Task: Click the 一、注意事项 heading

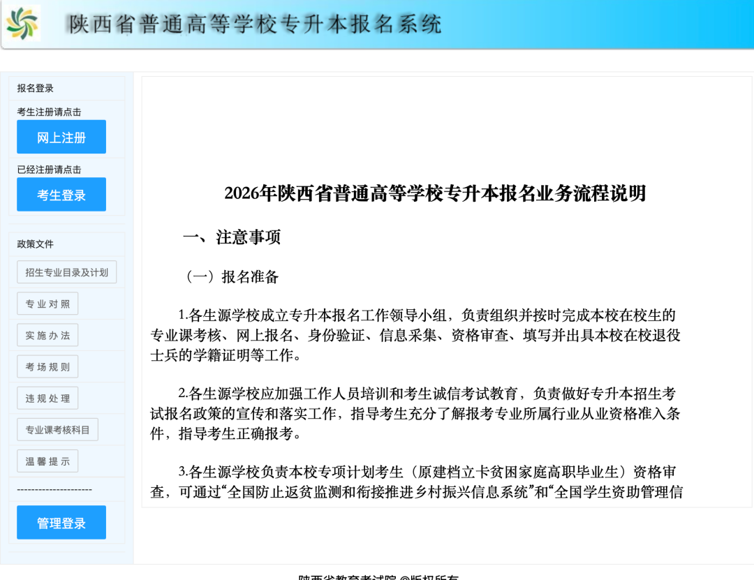Action: [232, 237]
